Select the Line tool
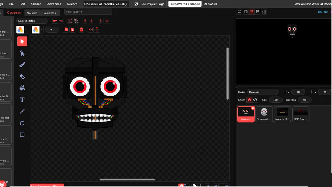 coord(22,111)
